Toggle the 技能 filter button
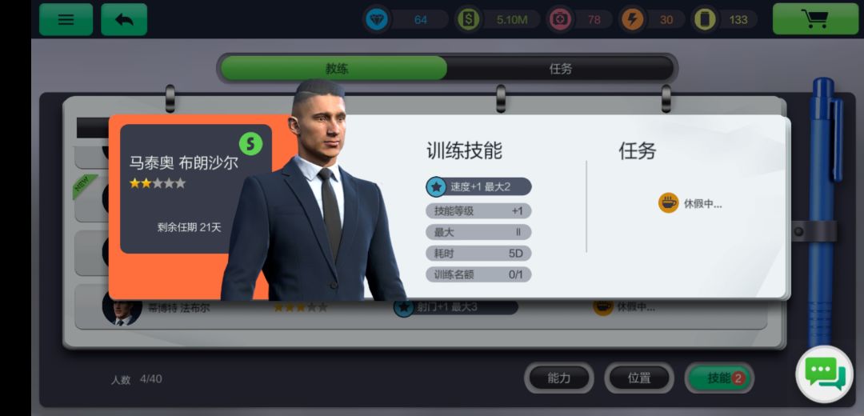Screen dimensions: 864x416 click(x=719, y=378)
